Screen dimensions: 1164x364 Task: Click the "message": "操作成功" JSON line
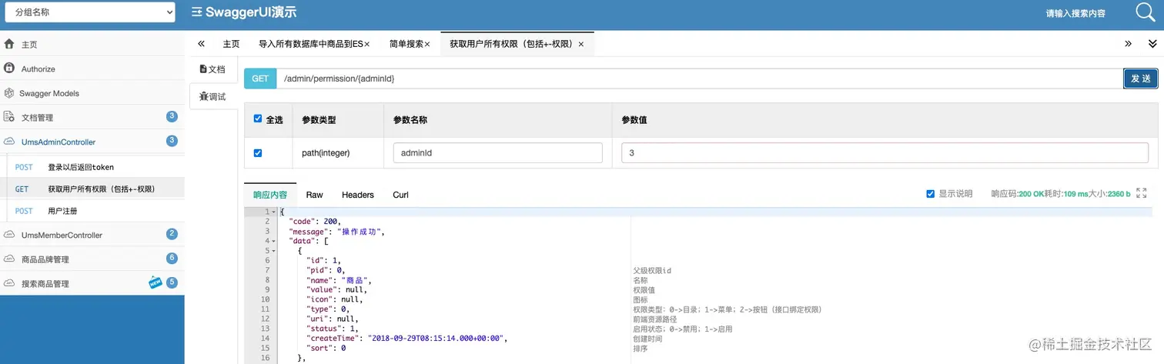coord(336,231)
